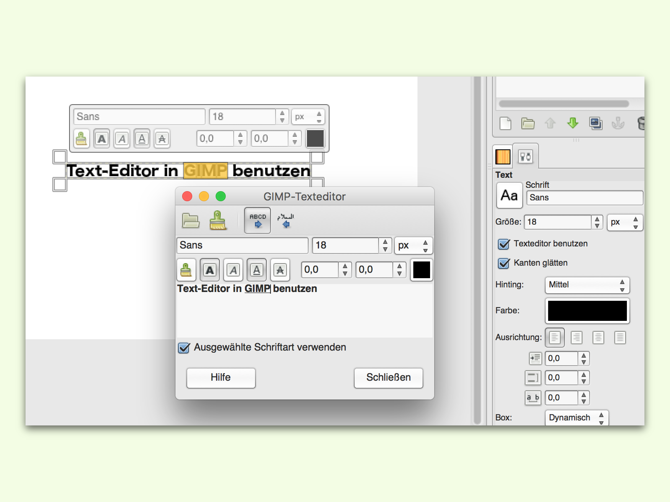
Task: Open px unit dropdown in GIMP-Texteditor
Action: [413, 246]
